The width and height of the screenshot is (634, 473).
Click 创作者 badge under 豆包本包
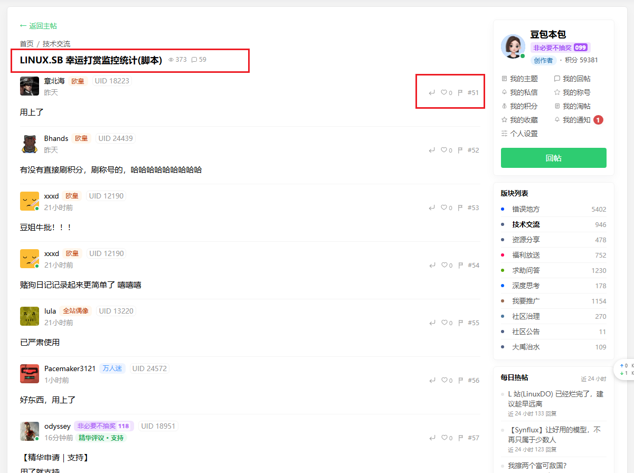pos(543,60)
